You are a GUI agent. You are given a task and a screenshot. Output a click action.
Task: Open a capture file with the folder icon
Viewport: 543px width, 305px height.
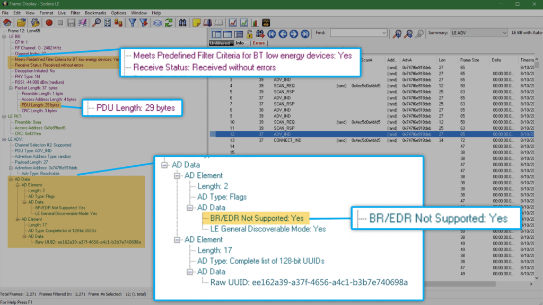point(21,23)
